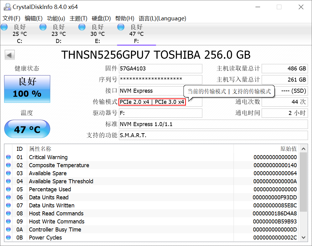This screenshot has height=246, width=312.
Task: Click the Critical Warning status indicator dot
Action: (x=8, y=157)
